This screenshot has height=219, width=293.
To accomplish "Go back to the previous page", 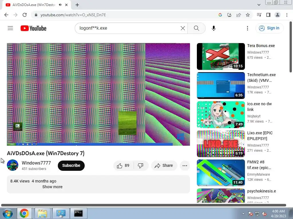I will (x=6, y=15).
